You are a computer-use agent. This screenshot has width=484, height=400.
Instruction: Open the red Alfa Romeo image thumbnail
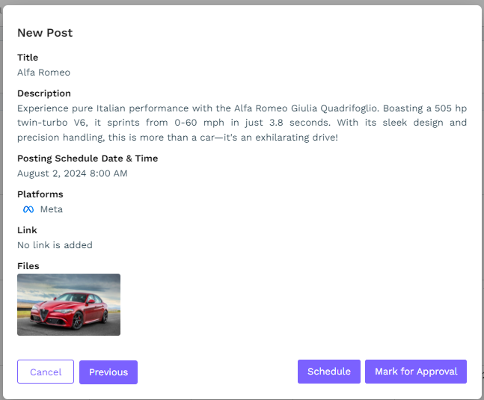tap(69, 304)
